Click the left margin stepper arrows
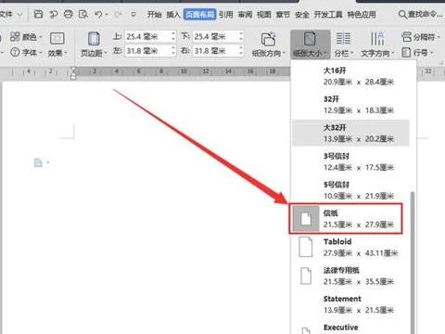This screenshot has width=445, height=334. point(173,51)
